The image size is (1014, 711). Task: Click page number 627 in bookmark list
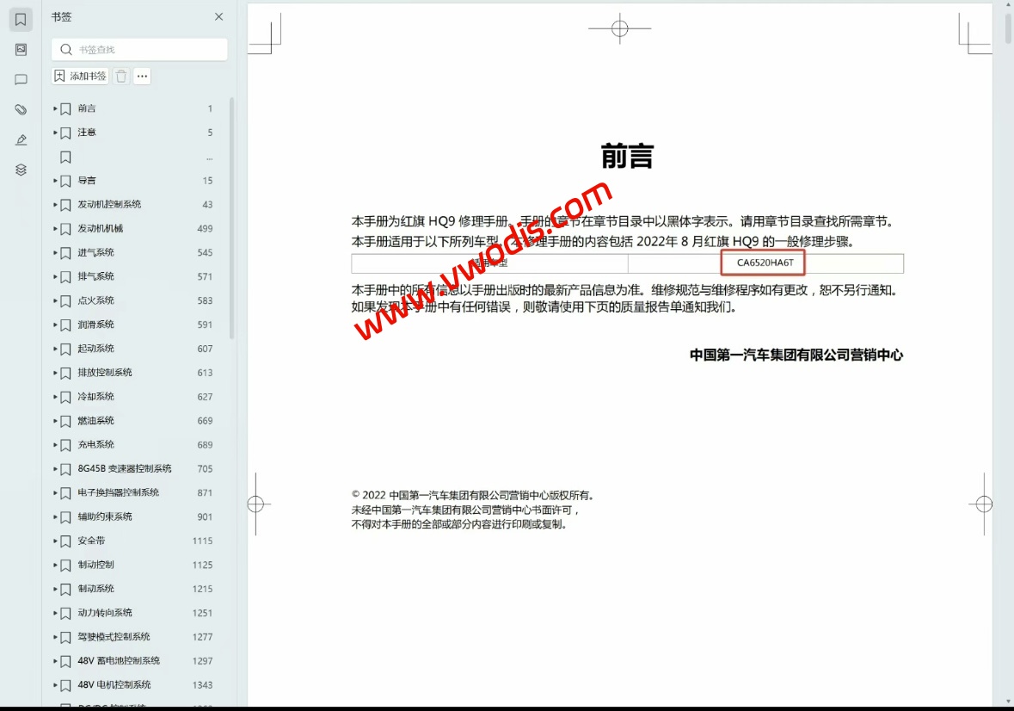tap(205, 397)
